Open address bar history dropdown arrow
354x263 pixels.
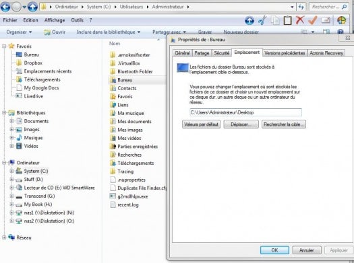[x=292, y=7]
